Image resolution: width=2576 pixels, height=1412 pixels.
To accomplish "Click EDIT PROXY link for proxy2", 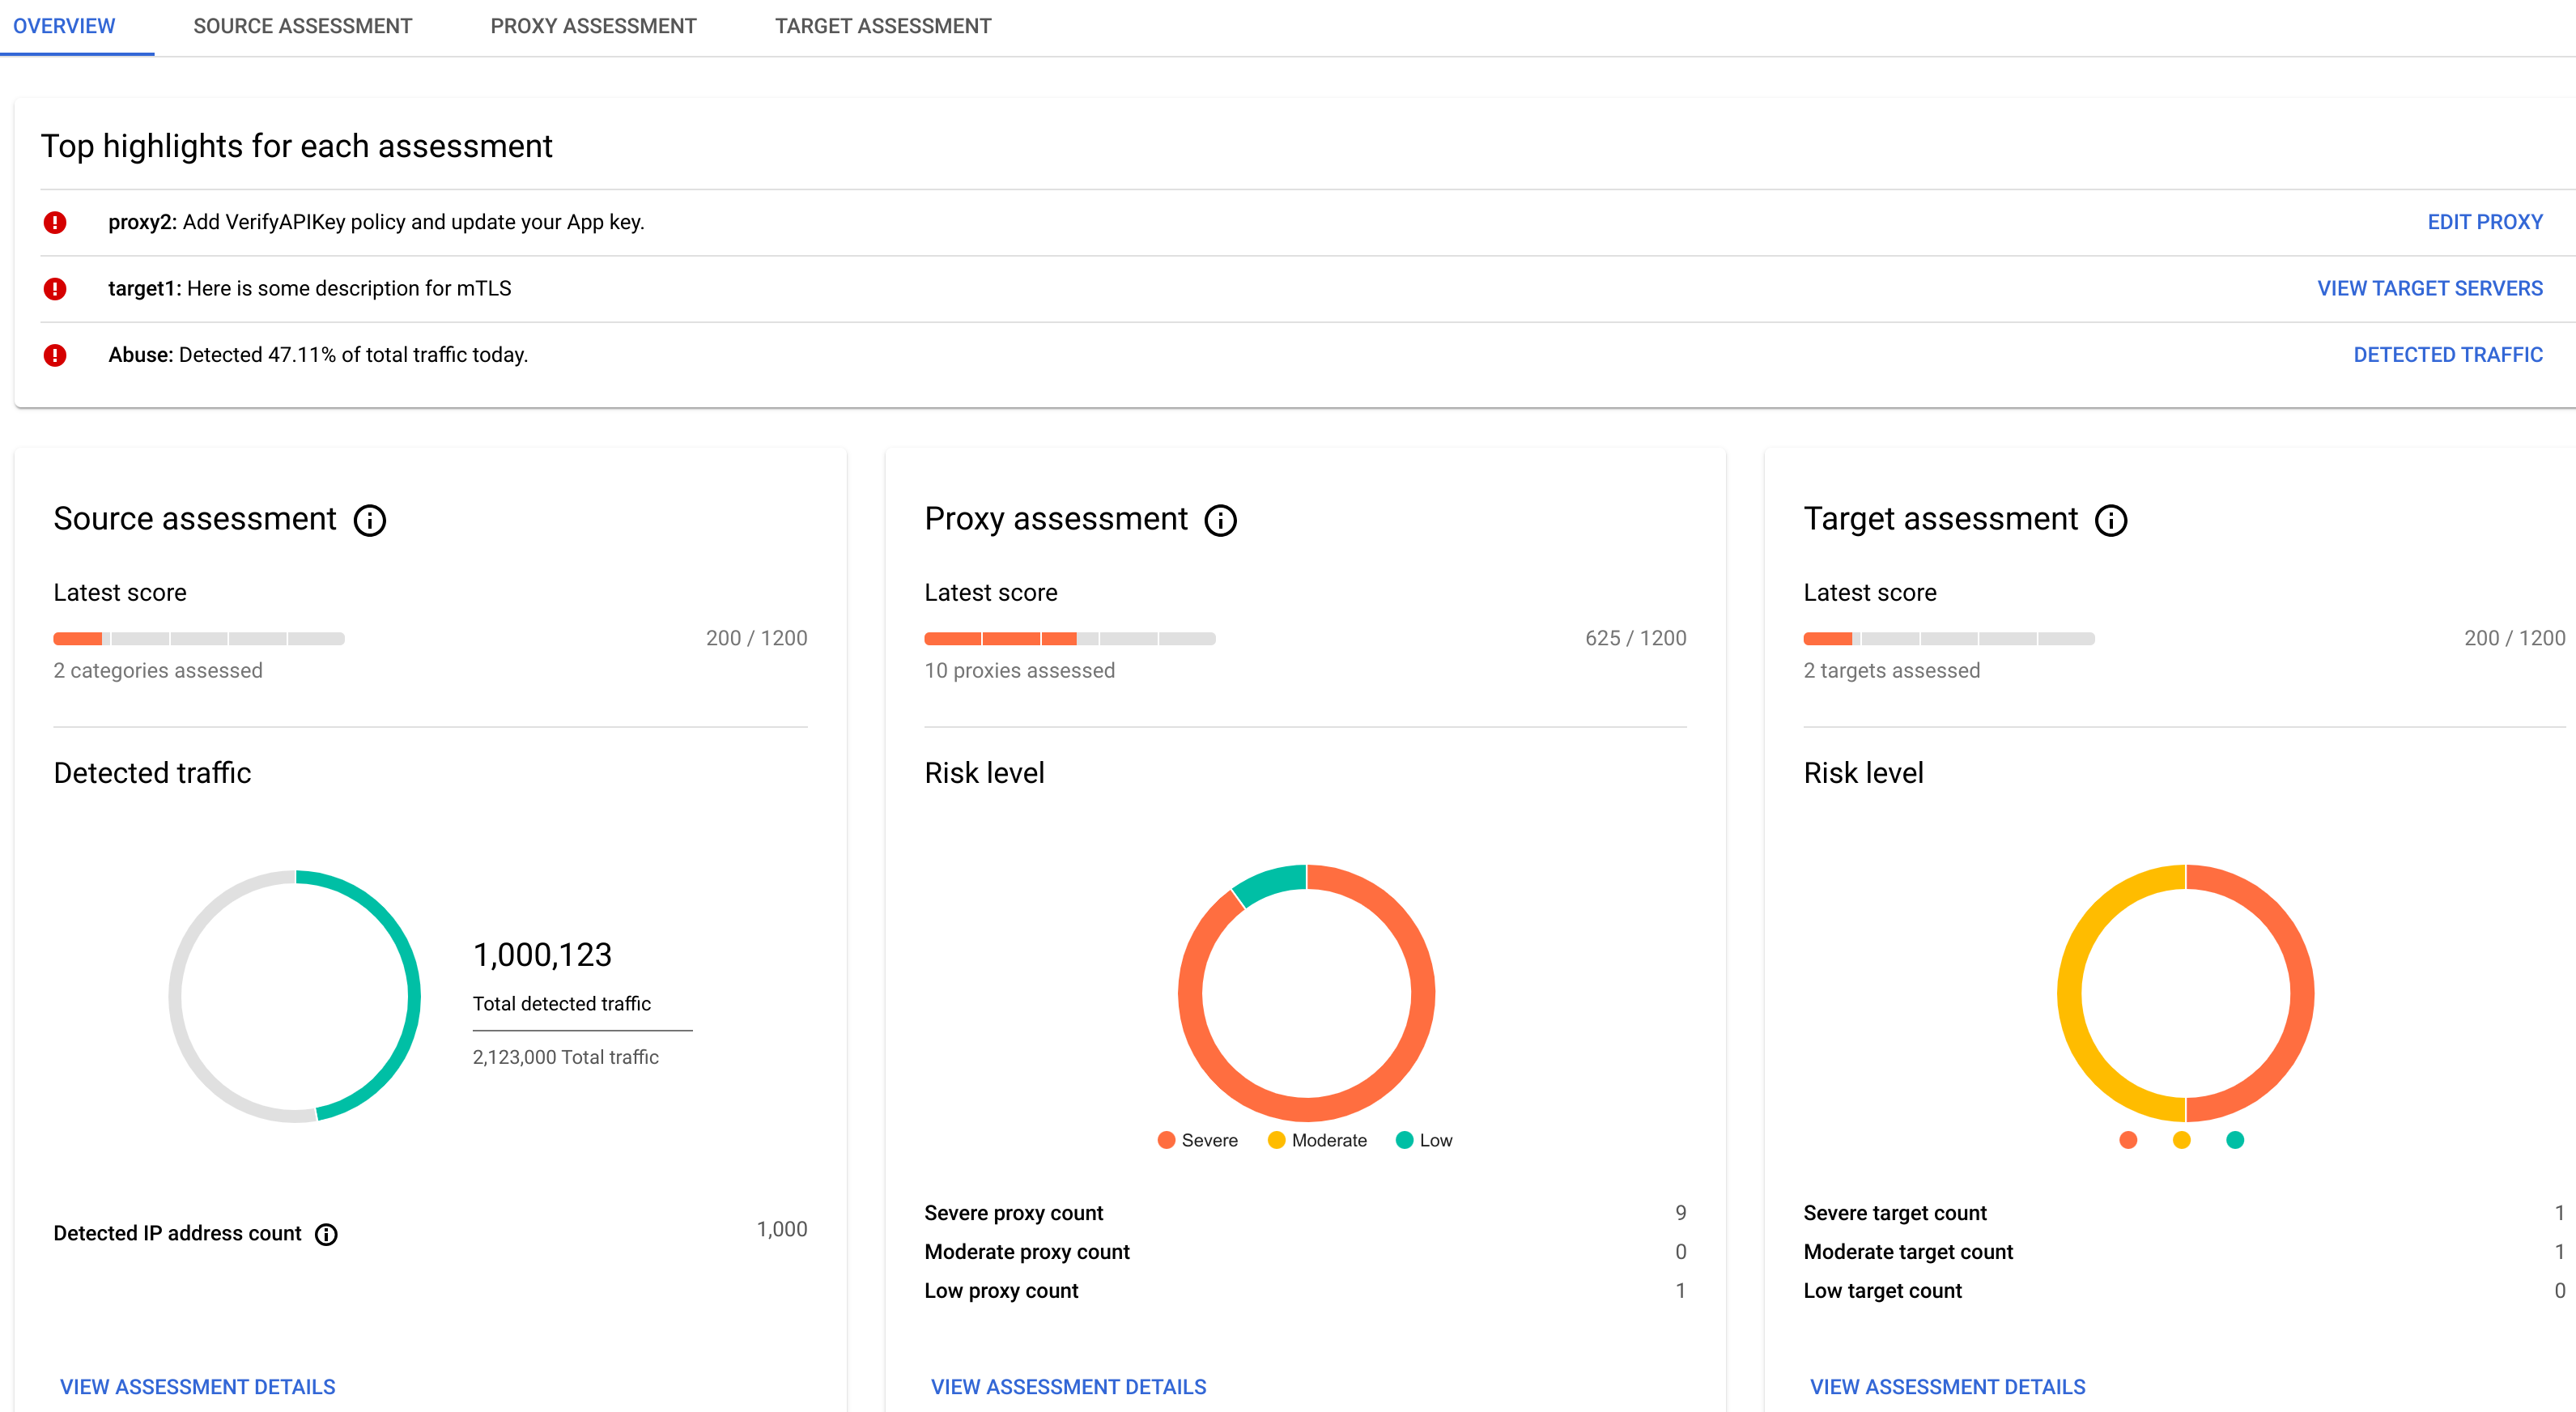I will [x=2484, y=221].
